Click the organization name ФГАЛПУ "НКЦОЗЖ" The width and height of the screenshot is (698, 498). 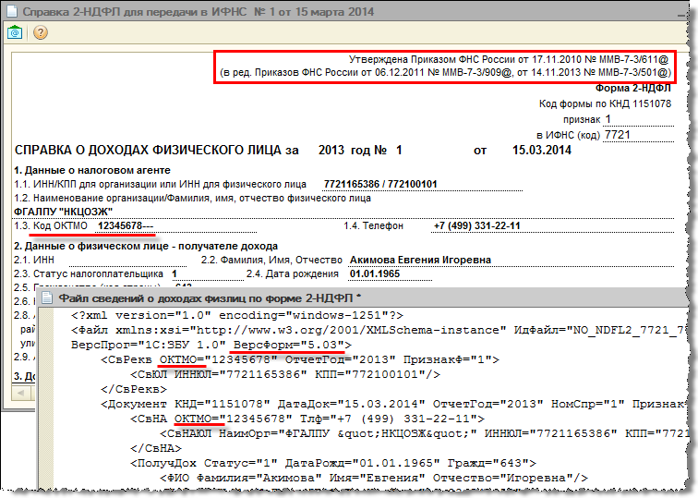click(x=63, y=212)
